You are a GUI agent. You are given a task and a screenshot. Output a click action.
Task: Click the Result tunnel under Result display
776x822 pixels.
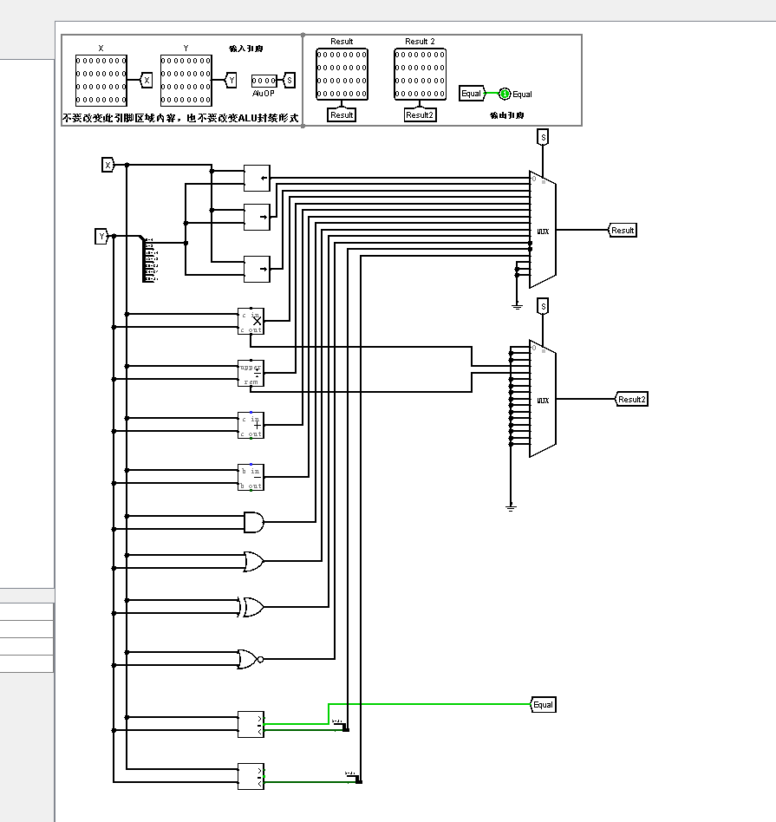(342, 114)
